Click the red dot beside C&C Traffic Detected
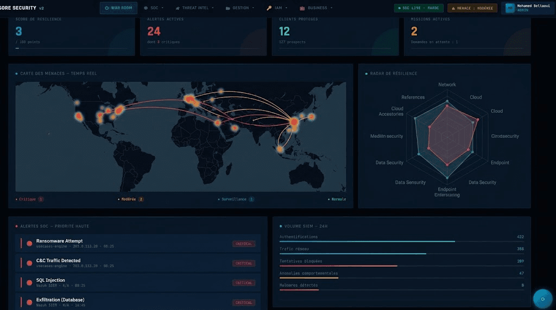556x310 pixels. pyautogui.click(x=29, y=263)
